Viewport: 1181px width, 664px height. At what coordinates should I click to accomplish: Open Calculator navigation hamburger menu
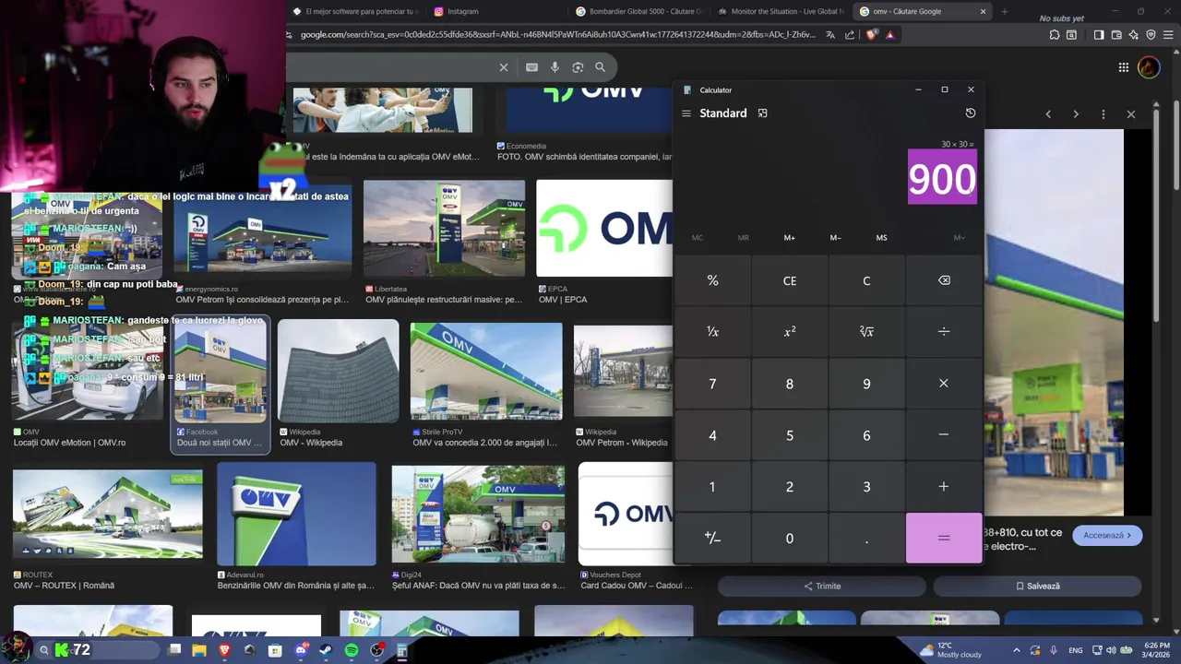pos(686,113)
